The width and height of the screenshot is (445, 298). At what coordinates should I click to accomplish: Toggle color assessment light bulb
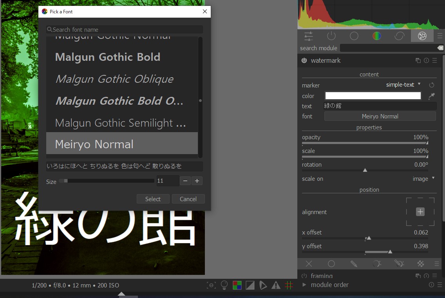224,285
